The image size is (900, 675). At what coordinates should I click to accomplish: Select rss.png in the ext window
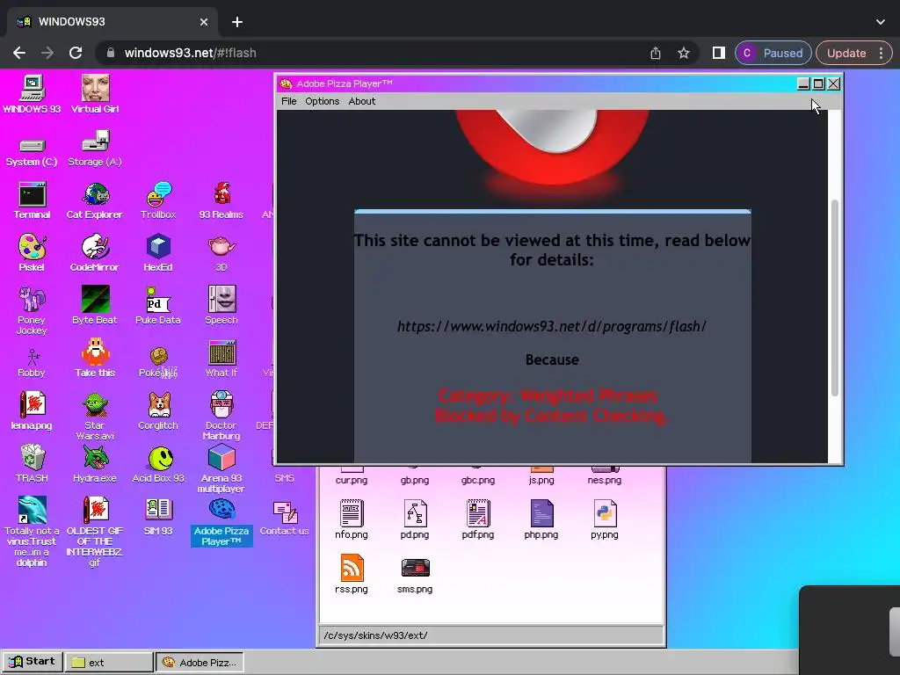click(x=352, y=574)
